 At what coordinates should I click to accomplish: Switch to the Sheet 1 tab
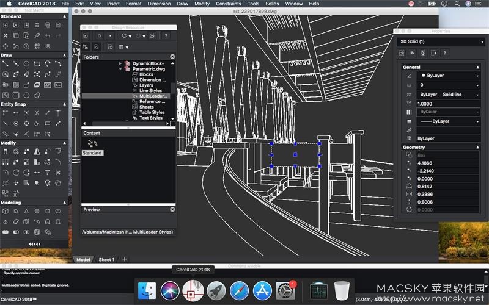pyautogui.click(x=106, y=260)
